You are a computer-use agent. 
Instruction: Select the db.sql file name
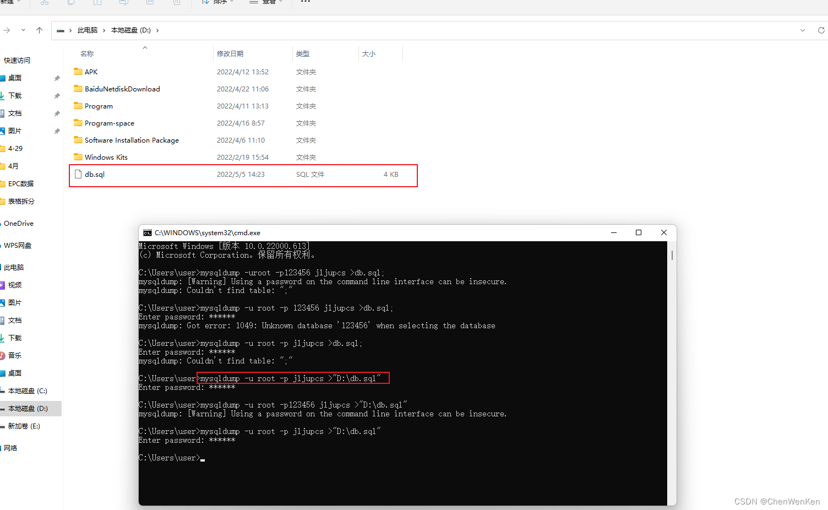point(95,175)
